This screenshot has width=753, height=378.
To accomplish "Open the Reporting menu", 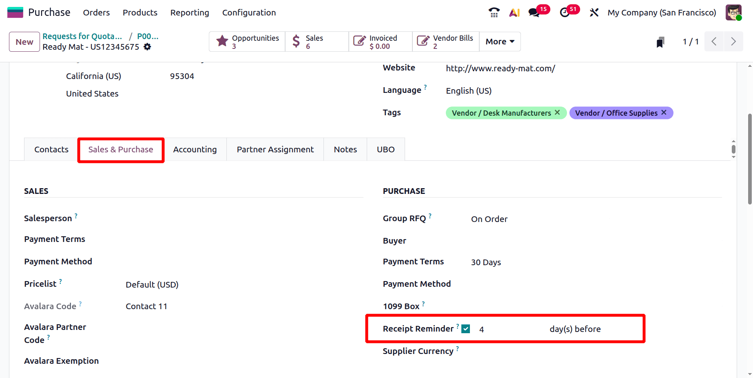I will pos(189,13).
